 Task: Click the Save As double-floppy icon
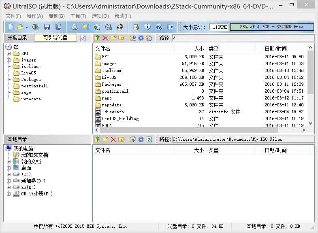58,27
